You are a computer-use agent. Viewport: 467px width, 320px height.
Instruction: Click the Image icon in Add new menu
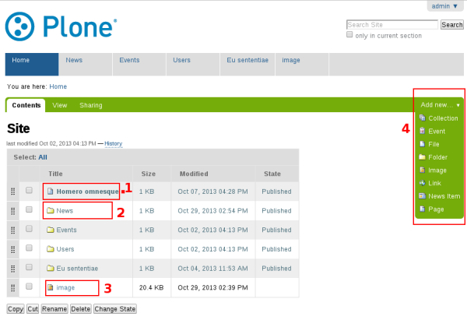[x=423, y=170]
